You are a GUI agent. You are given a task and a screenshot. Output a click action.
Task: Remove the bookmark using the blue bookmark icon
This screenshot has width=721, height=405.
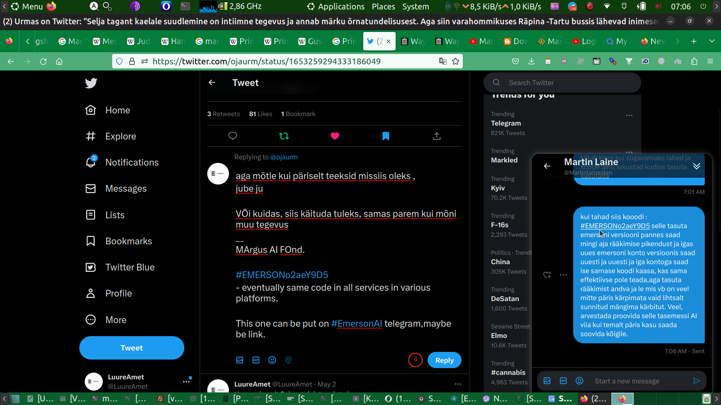(x=386, y=136)
